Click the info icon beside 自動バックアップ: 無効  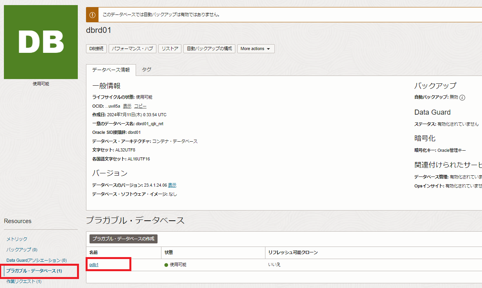coord(462,97)
